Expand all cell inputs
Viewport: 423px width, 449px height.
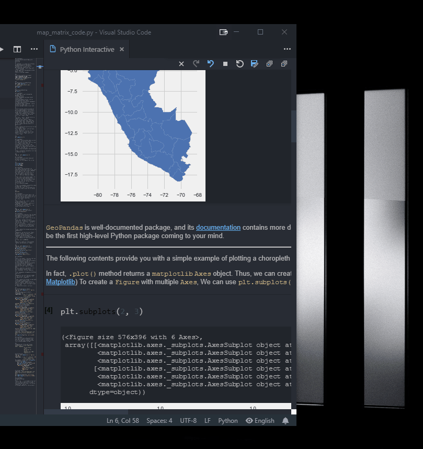269,64
